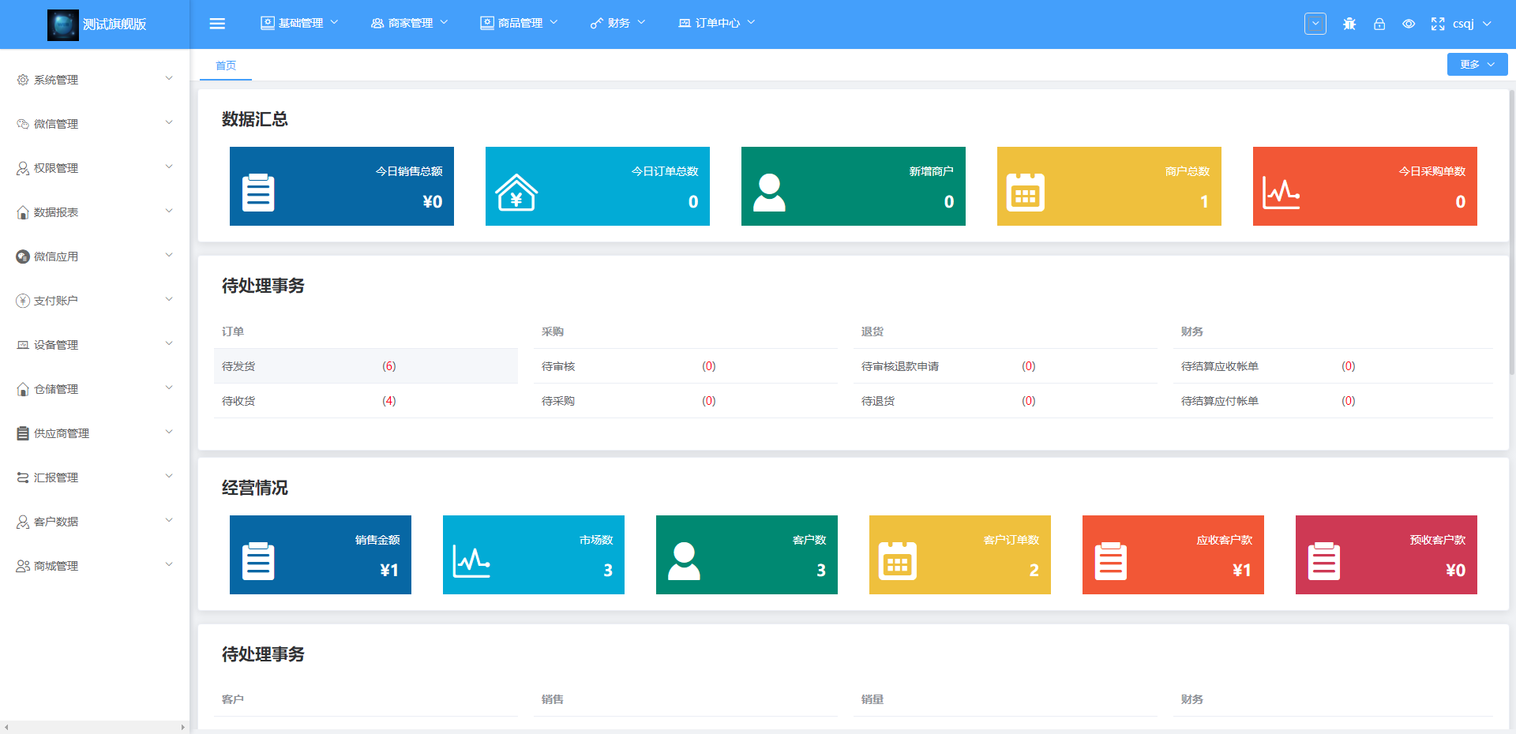Click the sidebar horizontal scrollbar right arrow

[x=183, y=728]
